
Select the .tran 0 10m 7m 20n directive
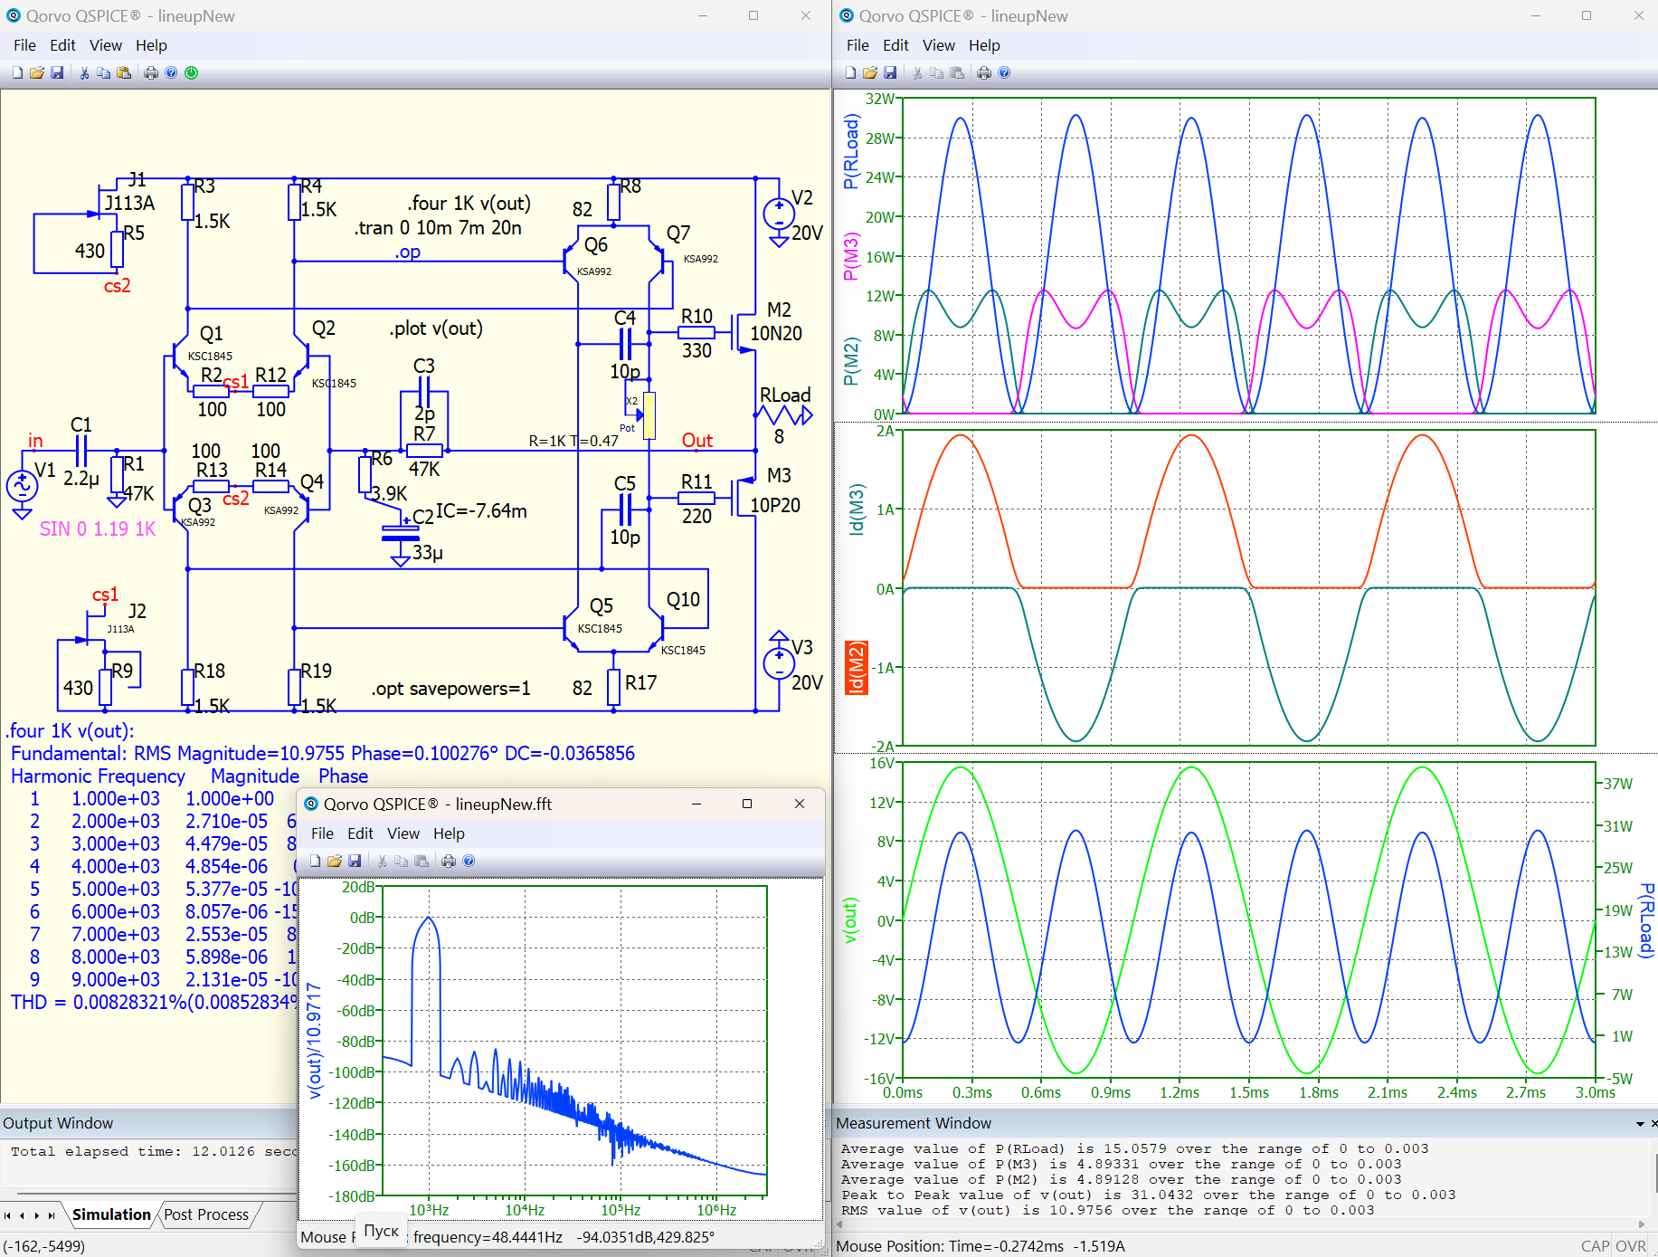pos(438,228)
